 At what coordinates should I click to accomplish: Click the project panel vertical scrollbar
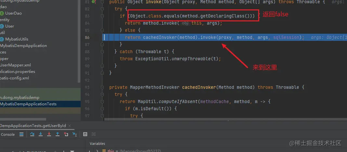tap(79, 41)
